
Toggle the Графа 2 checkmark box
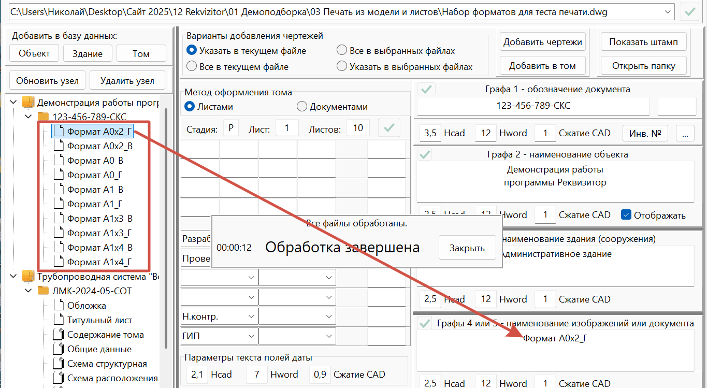pyautogui.click(x=425, y=154)
